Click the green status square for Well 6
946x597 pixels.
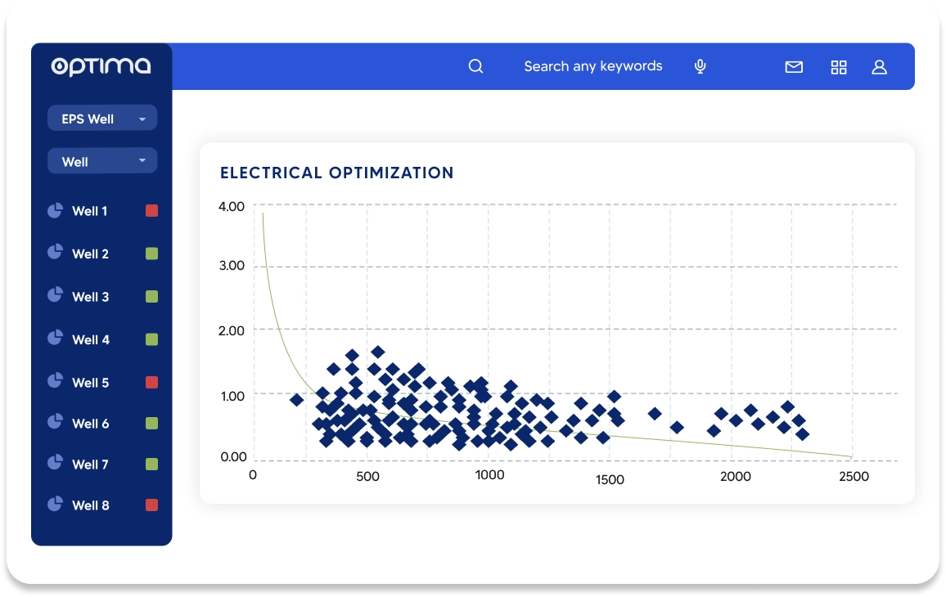point(152,424)
